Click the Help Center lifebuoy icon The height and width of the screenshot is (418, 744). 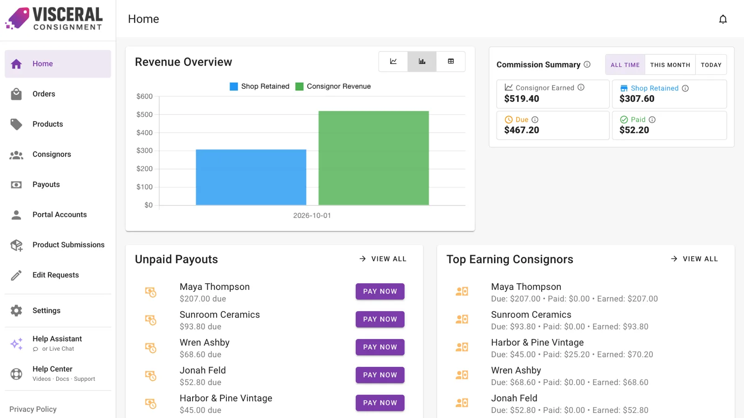pyautogui.click(x=16, y=374)
